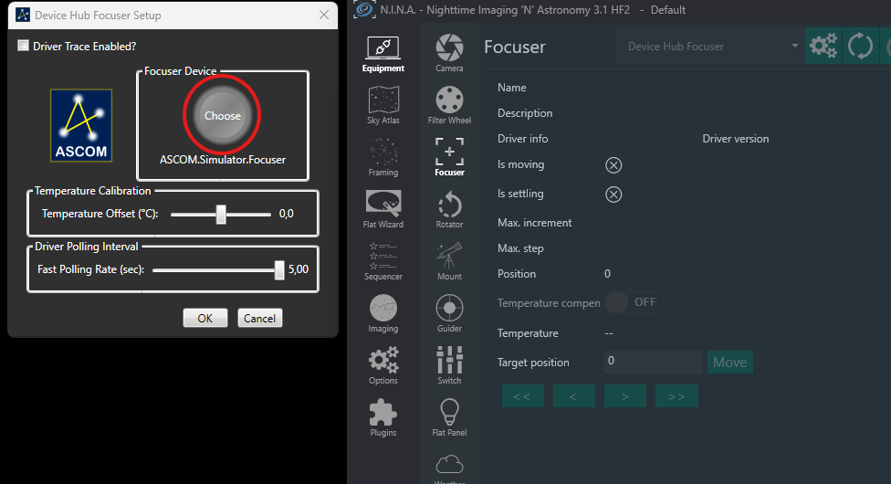This screenshot has height=484, width=891.
Task: Open the Sky Atlas section
Action: click(383, 105)
